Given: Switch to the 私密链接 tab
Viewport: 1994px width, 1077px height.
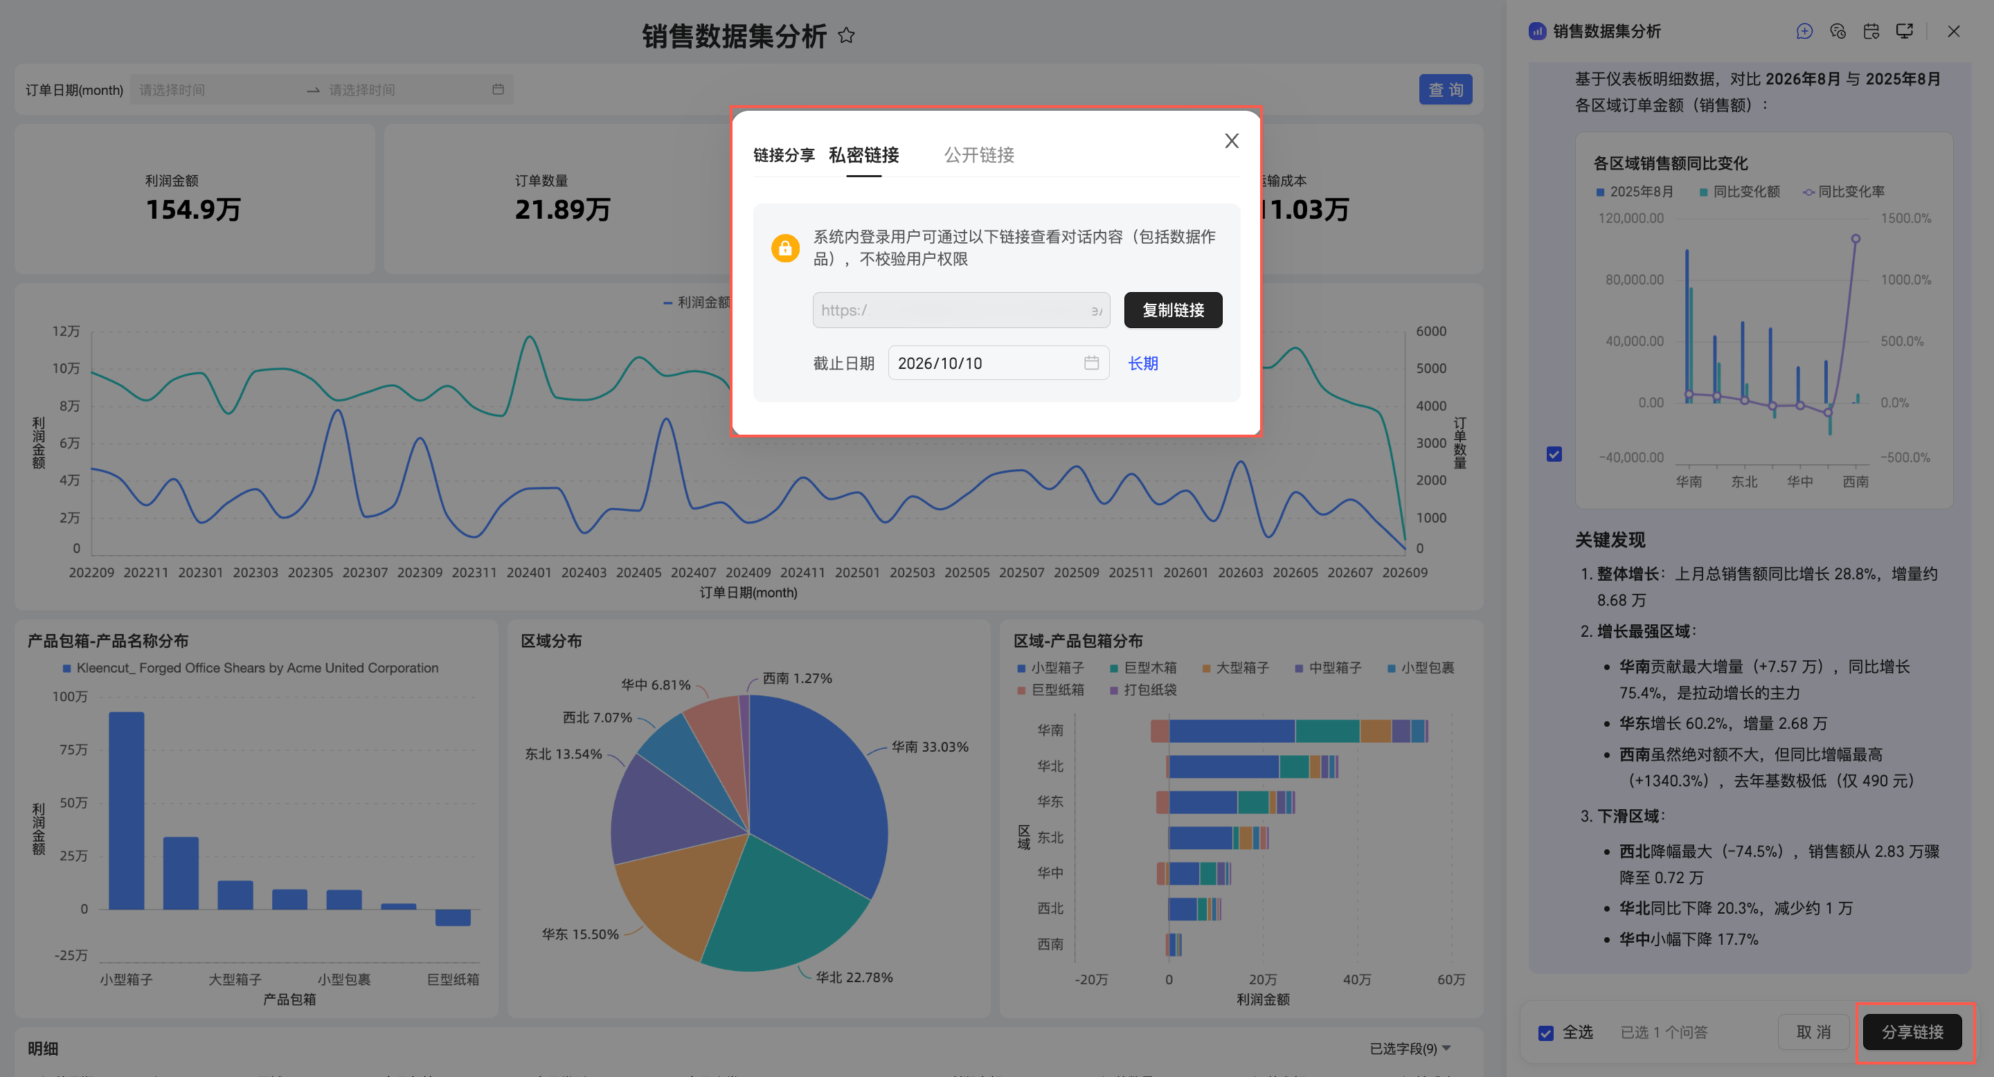Looking at the screenshot, I should 864,155.
